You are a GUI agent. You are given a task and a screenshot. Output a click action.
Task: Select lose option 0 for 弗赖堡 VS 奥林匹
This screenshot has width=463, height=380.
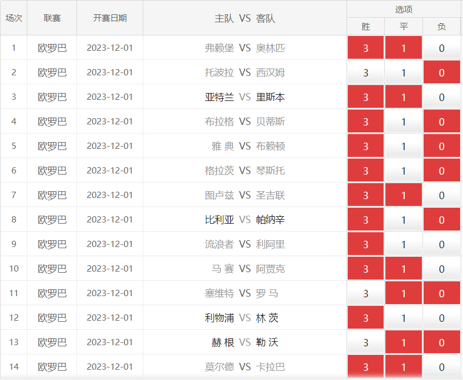442,48
